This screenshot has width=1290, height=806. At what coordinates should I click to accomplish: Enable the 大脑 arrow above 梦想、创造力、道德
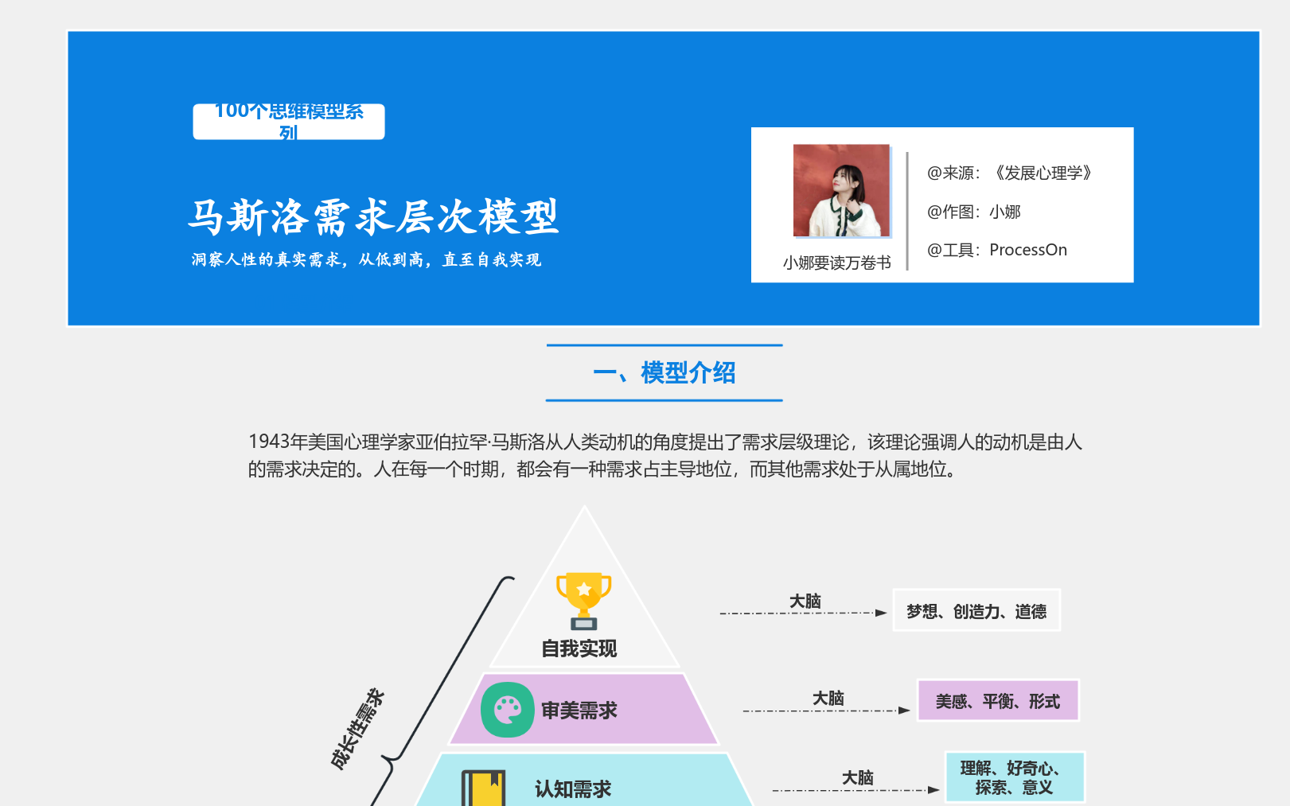(x=805, y=600)
